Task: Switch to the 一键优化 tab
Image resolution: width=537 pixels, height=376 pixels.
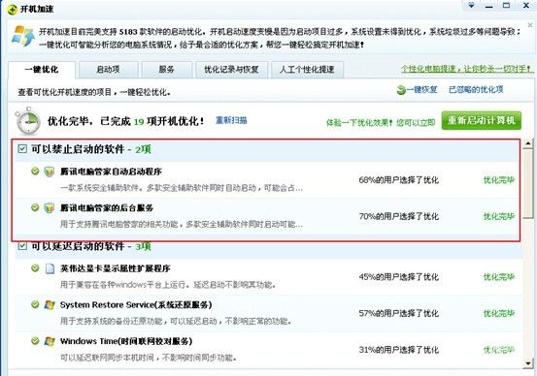Action: click(42, 70)
